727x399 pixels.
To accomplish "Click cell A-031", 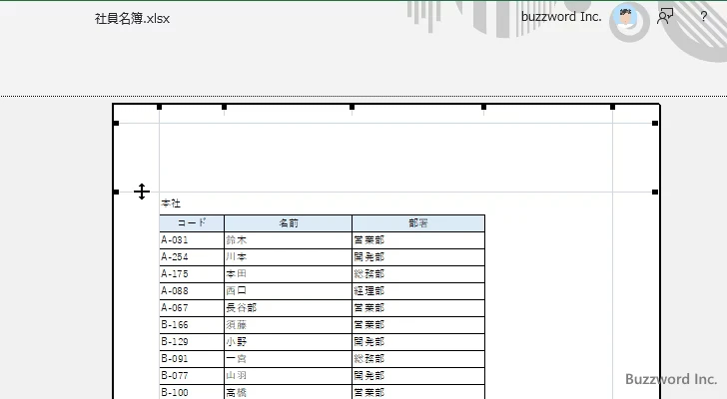I will click(192, 240).
